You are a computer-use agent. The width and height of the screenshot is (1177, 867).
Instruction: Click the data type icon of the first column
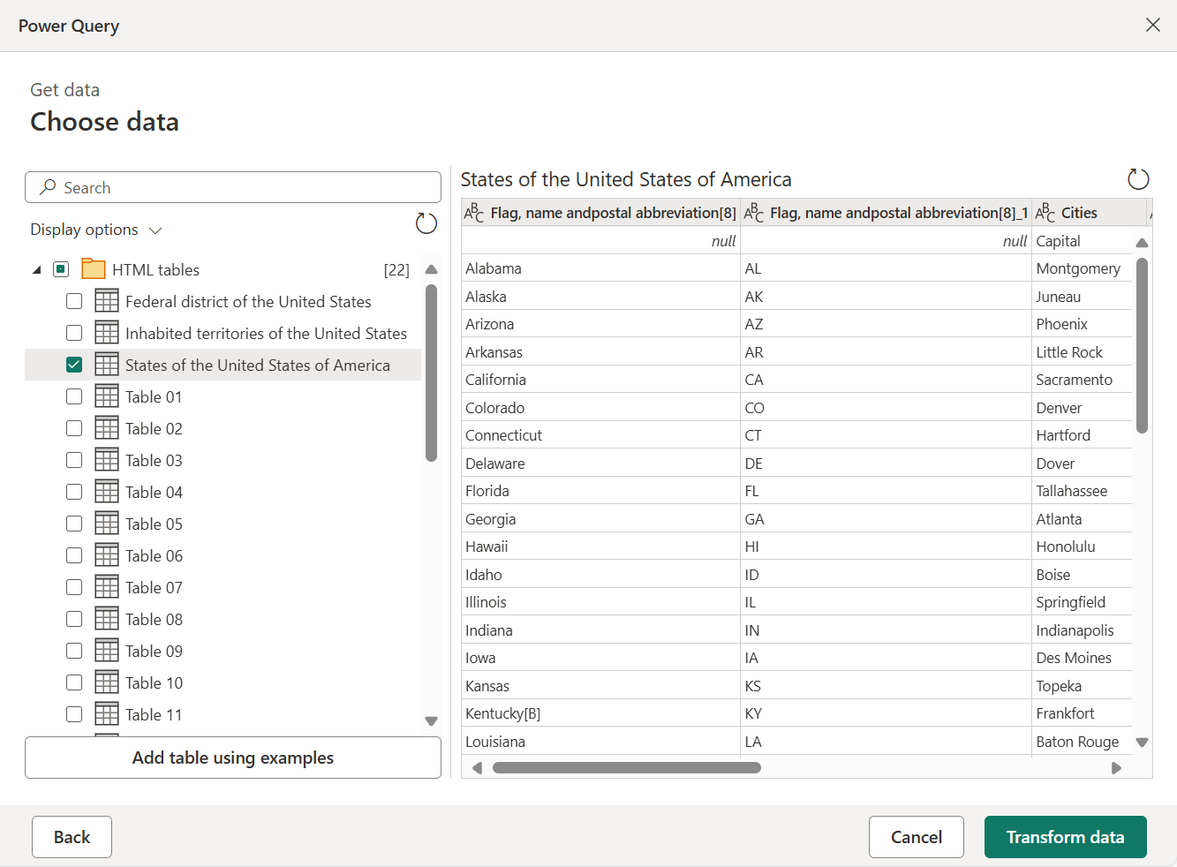tap(474, 213)
